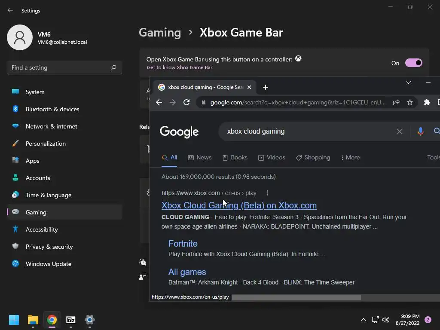Switch to Shopping search results

click(x=313, y=157)
